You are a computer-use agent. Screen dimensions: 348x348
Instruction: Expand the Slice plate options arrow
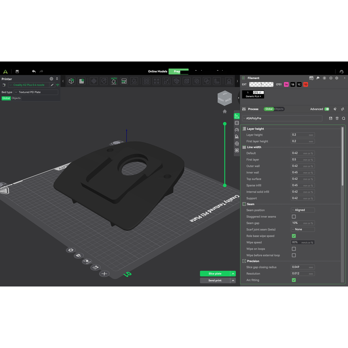(x=233, y=274)
